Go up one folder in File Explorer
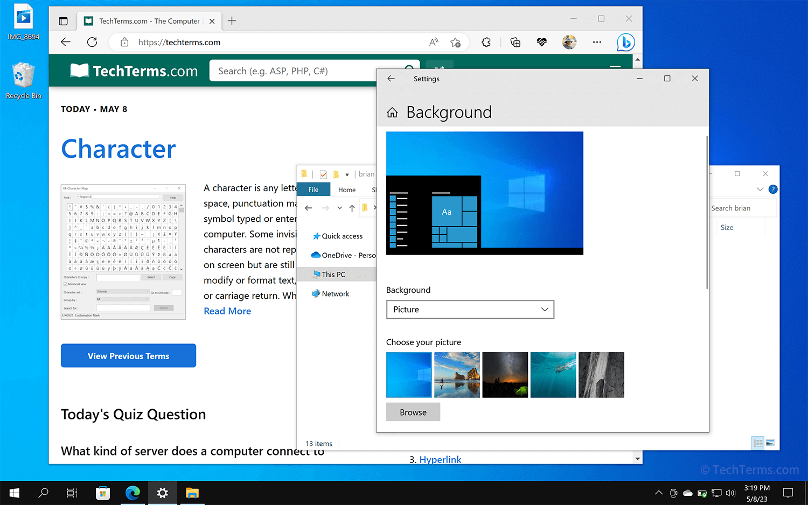 pos(352,208)
